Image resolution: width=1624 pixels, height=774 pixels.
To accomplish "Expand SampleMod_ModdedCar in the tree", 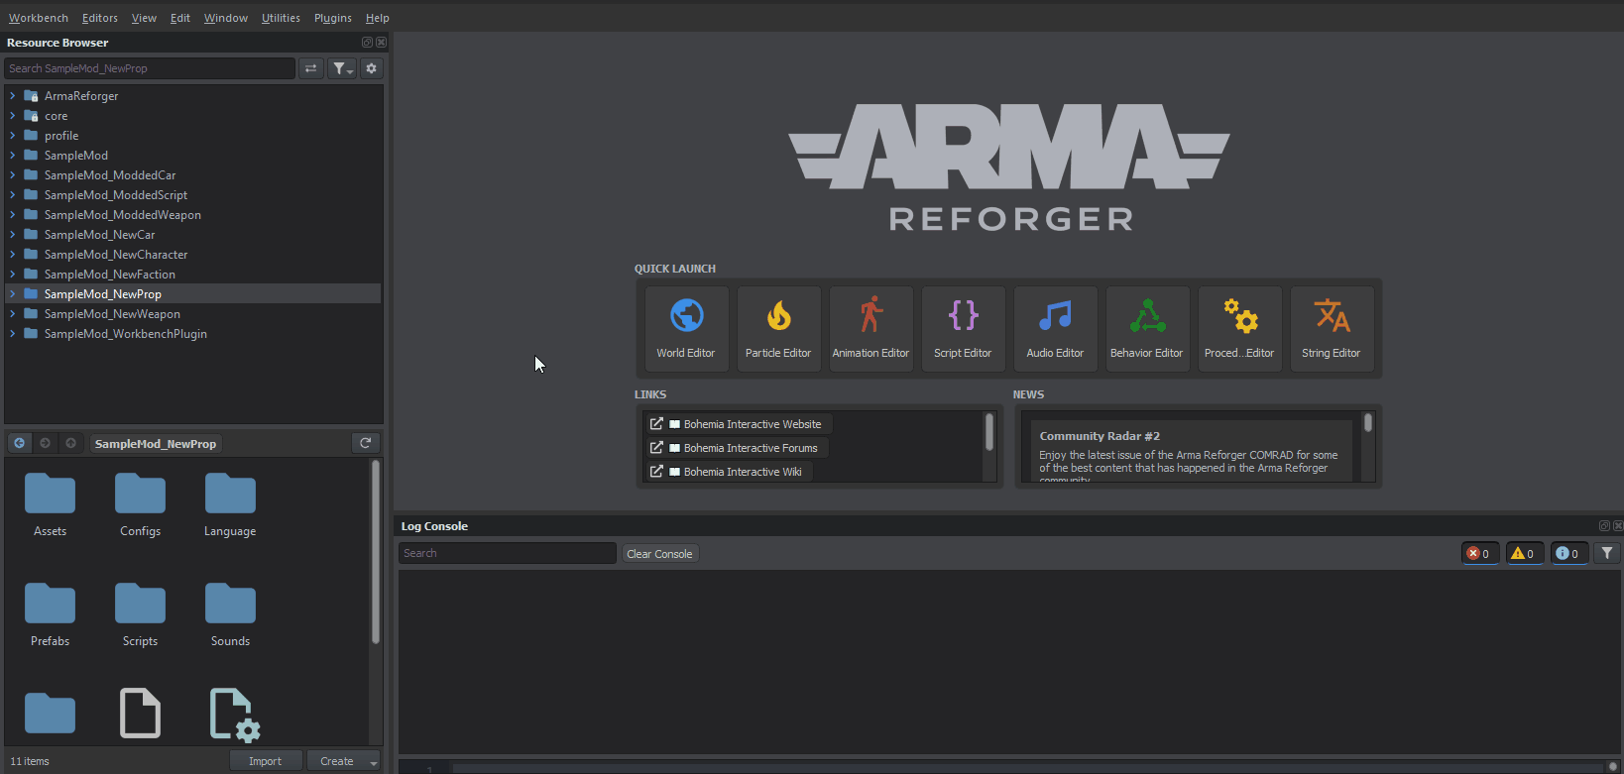I will tap(12, 175).
